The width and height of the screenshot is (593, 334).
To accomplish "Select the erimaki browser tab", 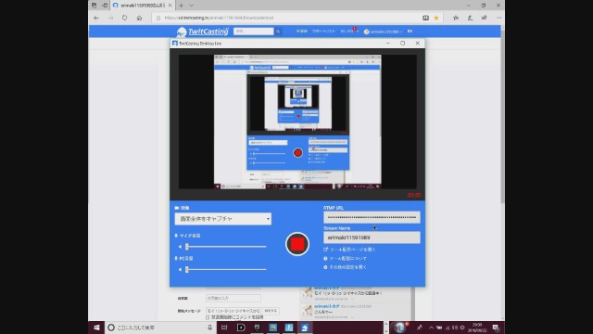I will [x=142, y=6].
